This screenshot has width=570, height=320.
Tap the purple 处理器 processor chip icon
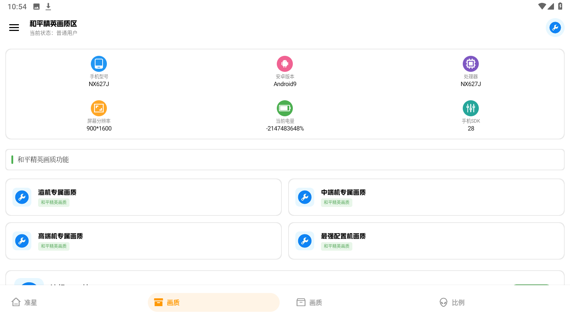[471, 64]
